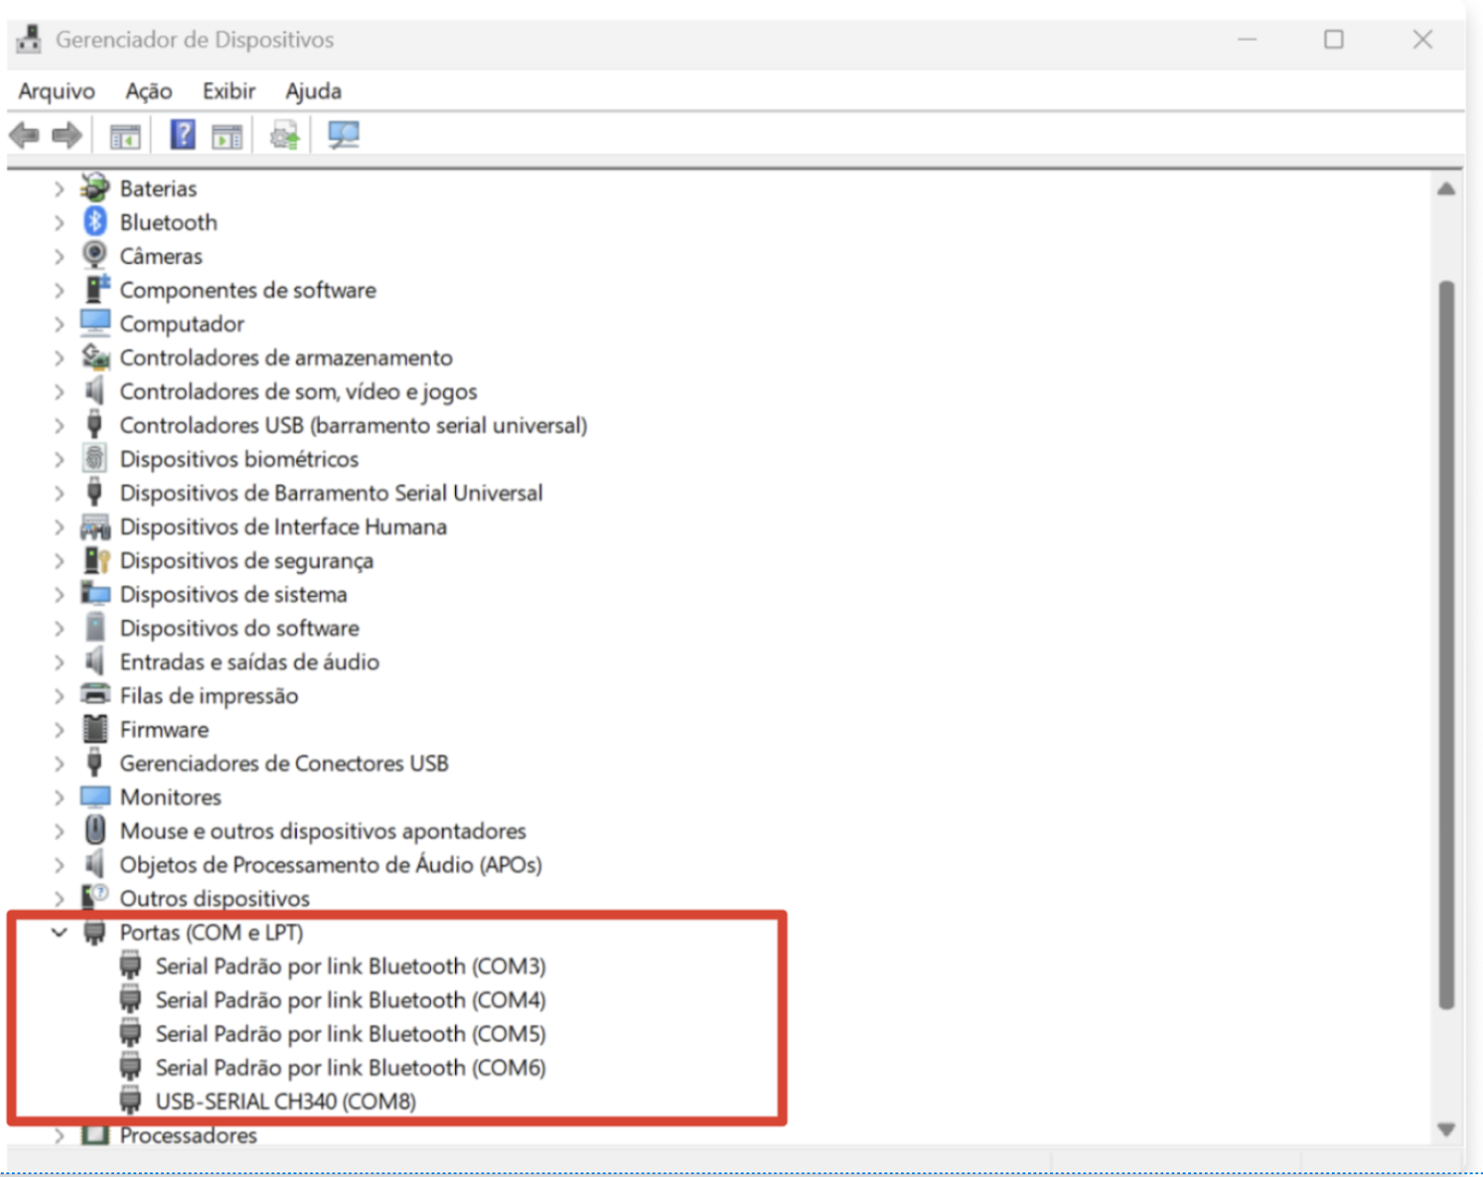Screen dimensions: 1483x1177
Task: Click the update device driver toolbar icon
Action: [x=285, y=135]
